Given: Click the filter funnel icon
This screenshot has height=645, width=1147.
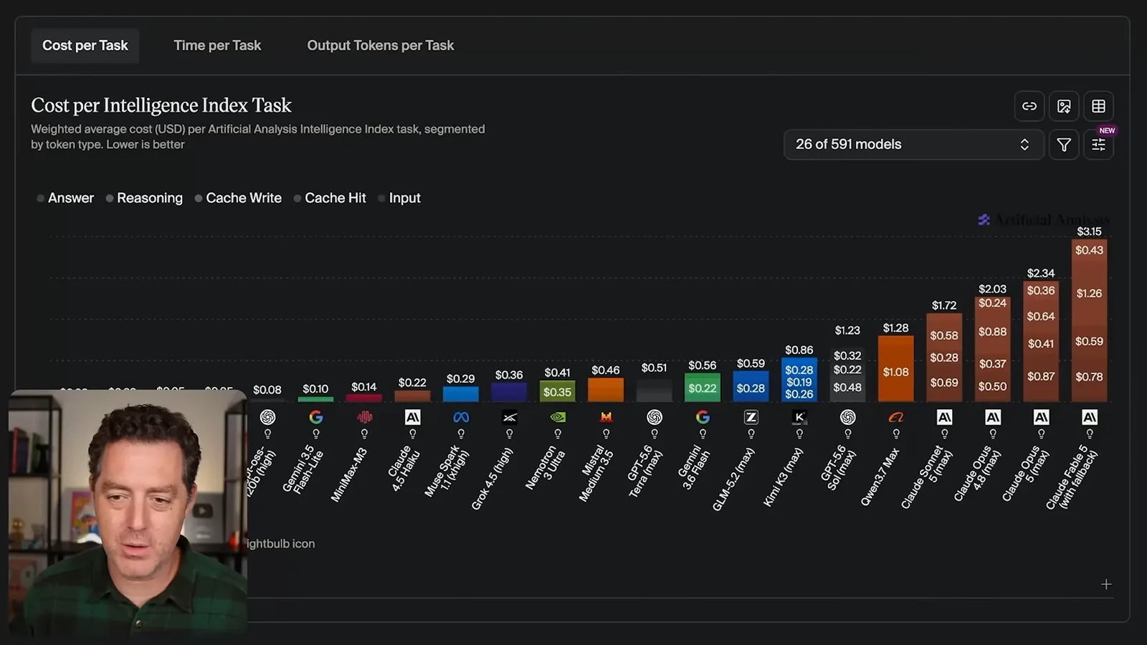Looking at the screenshot, I should (x=1064, y=145).
